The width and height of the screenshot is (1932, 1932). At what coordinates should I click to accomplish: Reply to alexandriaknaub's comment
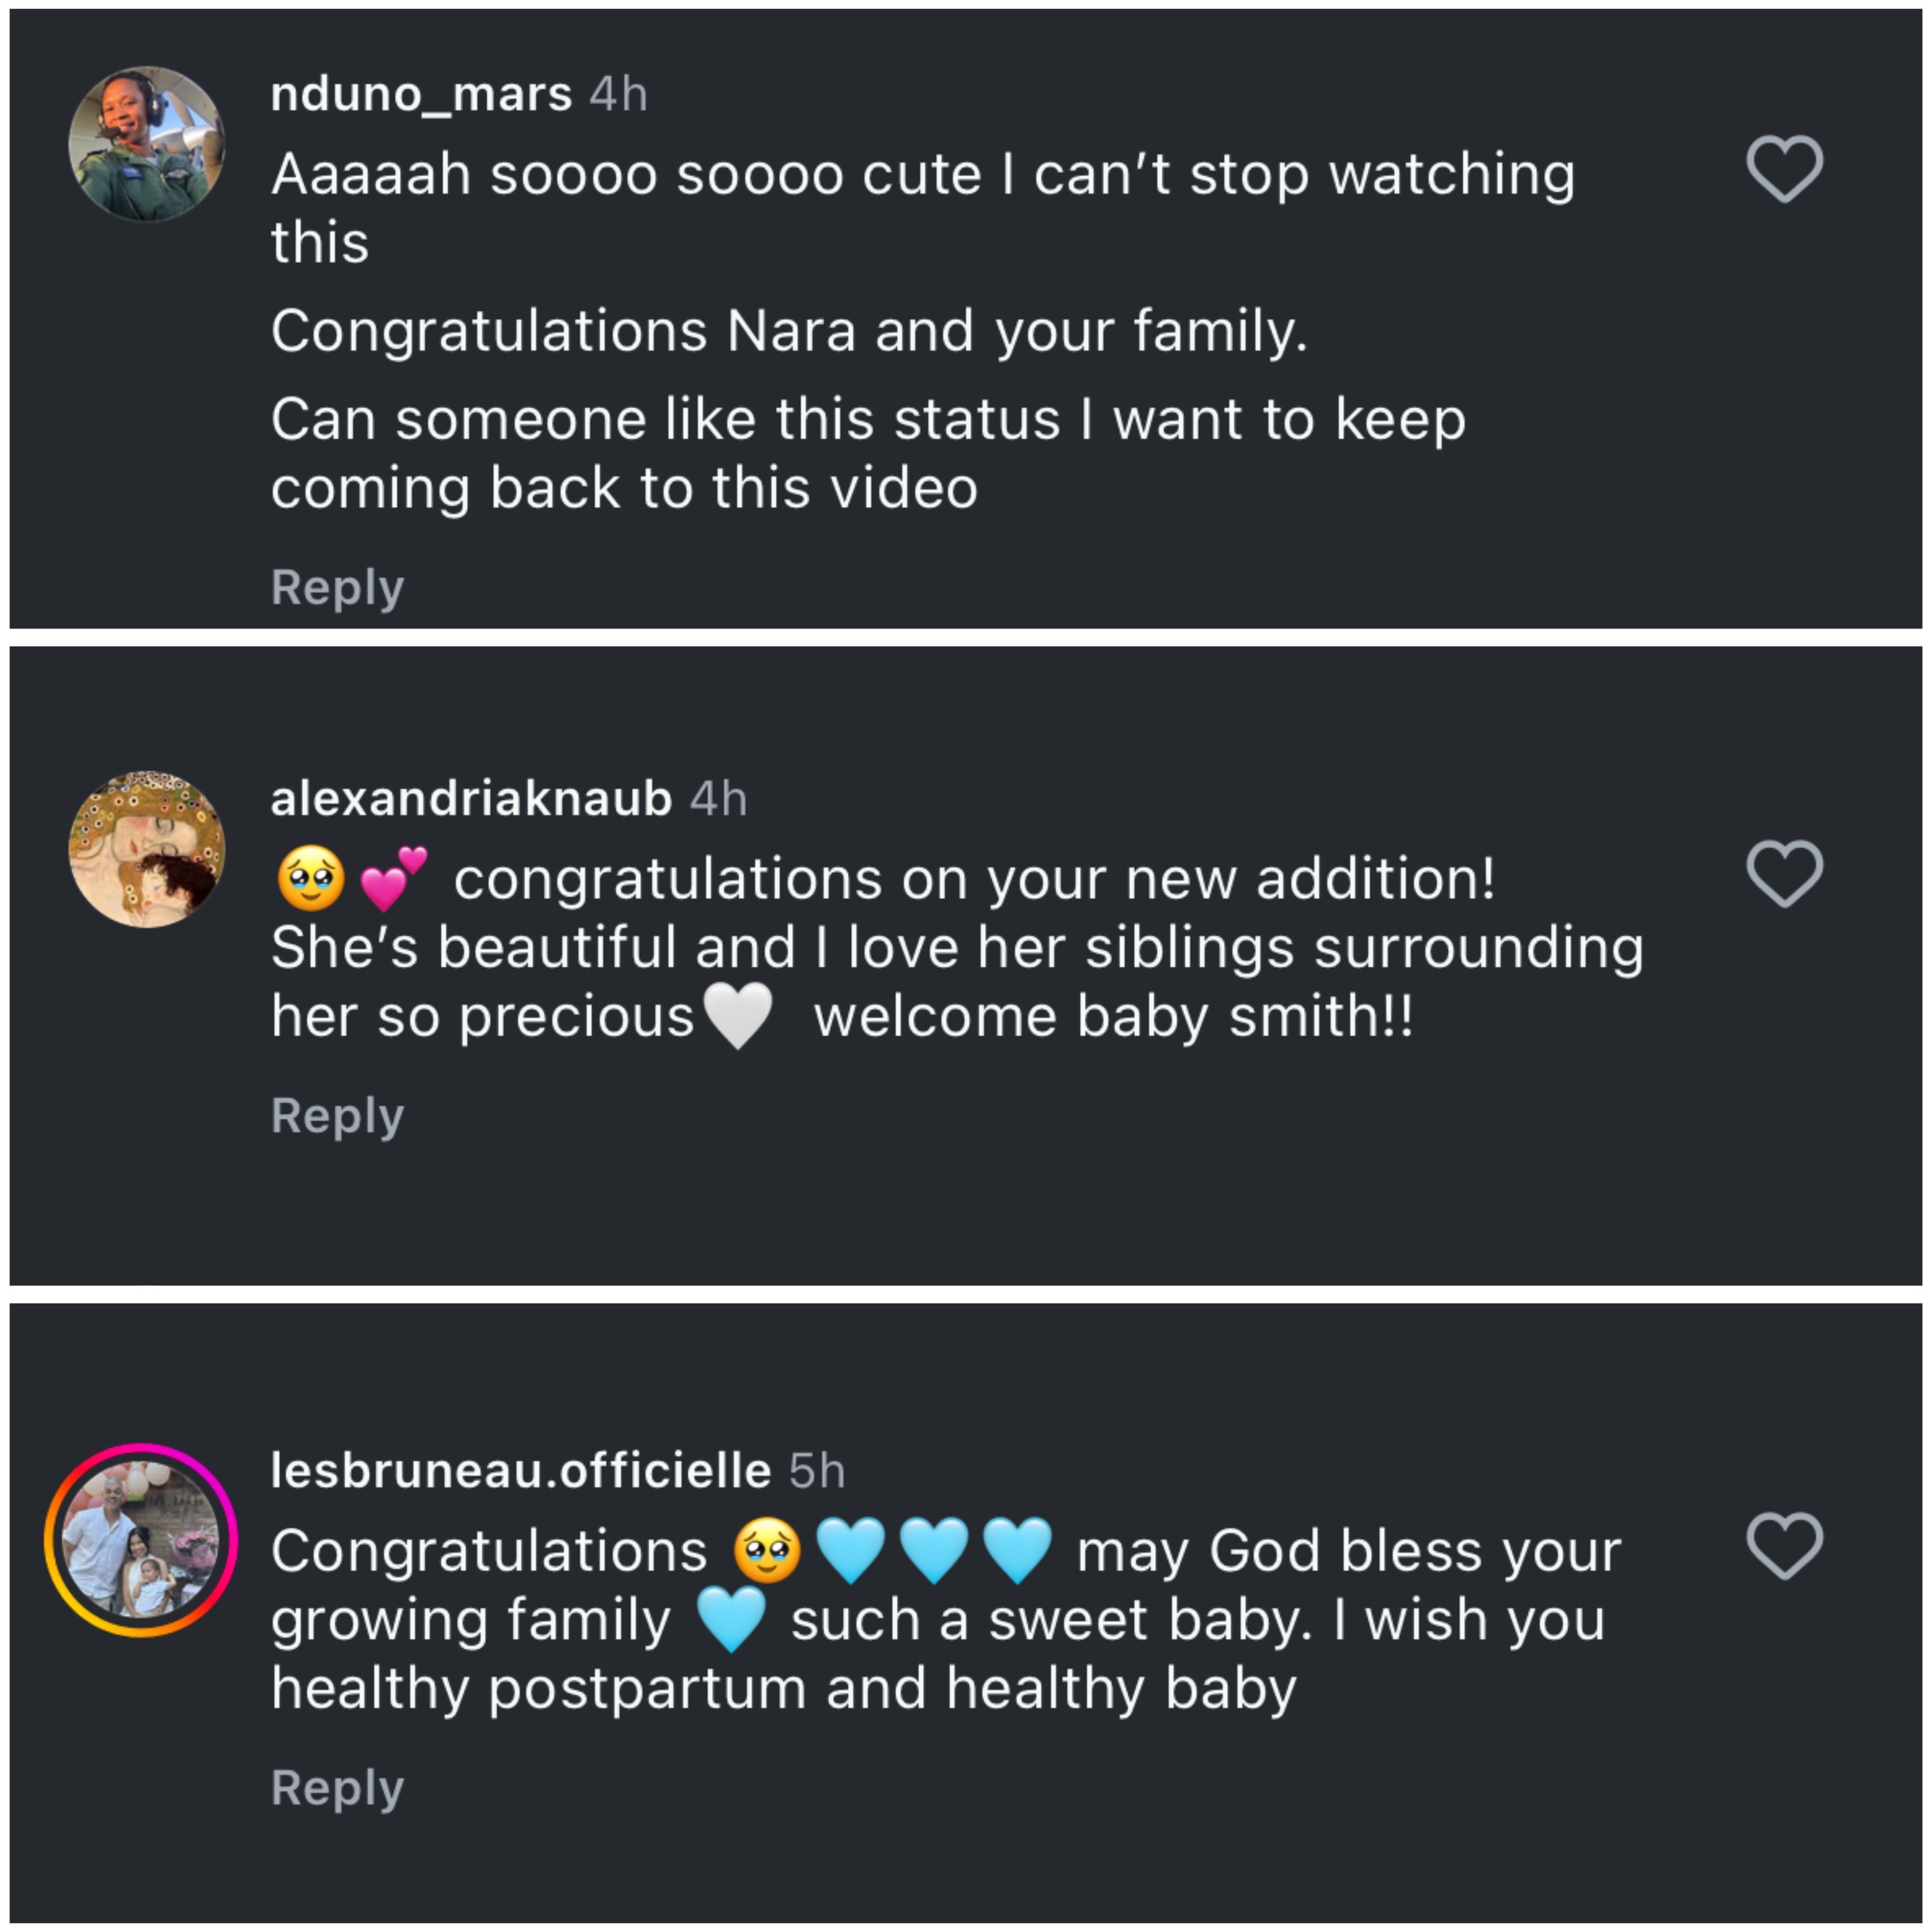click(x=337, y=1115)
